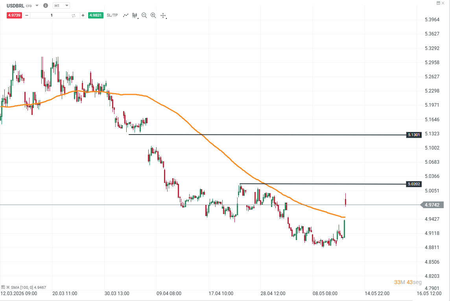Remove the SMA indicator with the X icon
The height and width of the screenshot is (301, 450).
8,287
